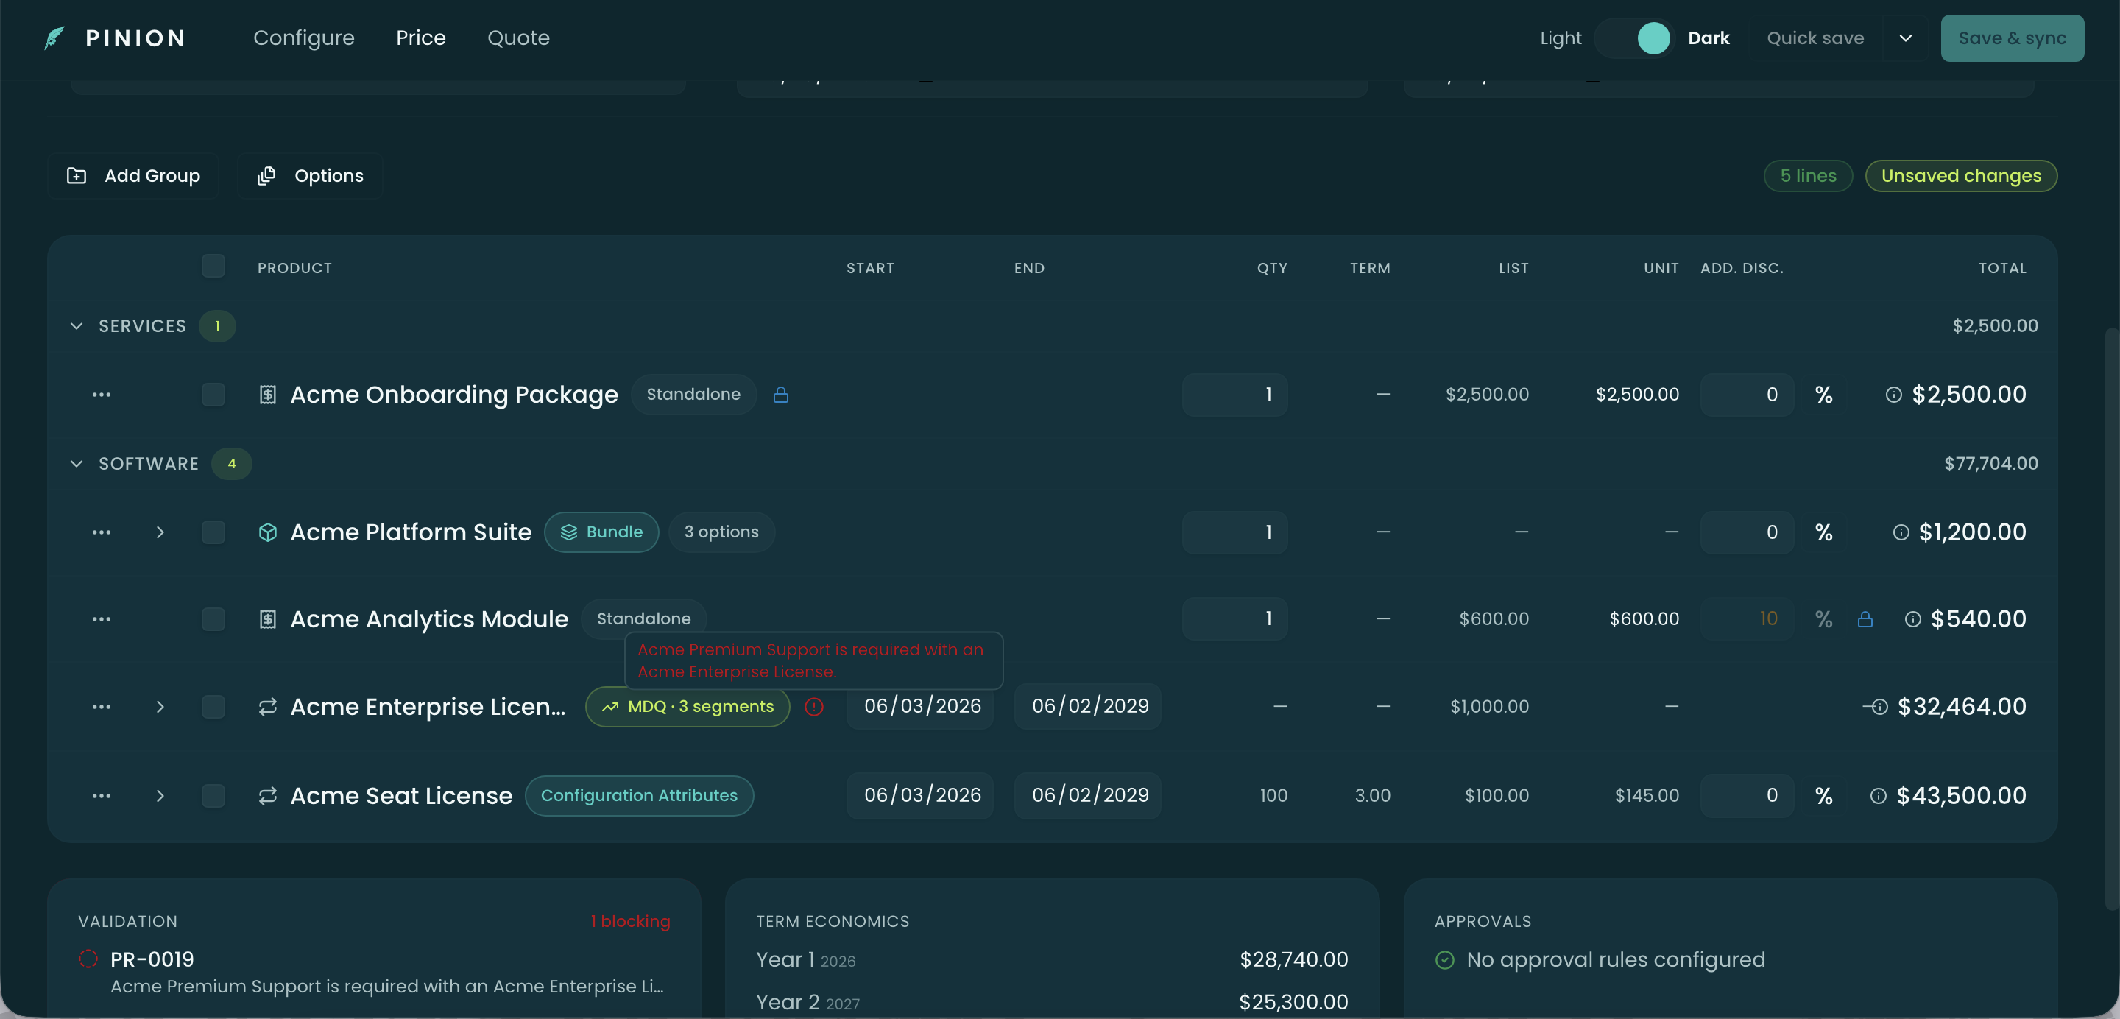Image resolution: width=2120 pixels, height=1019 pixels.
Task: Click the 3 options chip
Action: (721, 532)
